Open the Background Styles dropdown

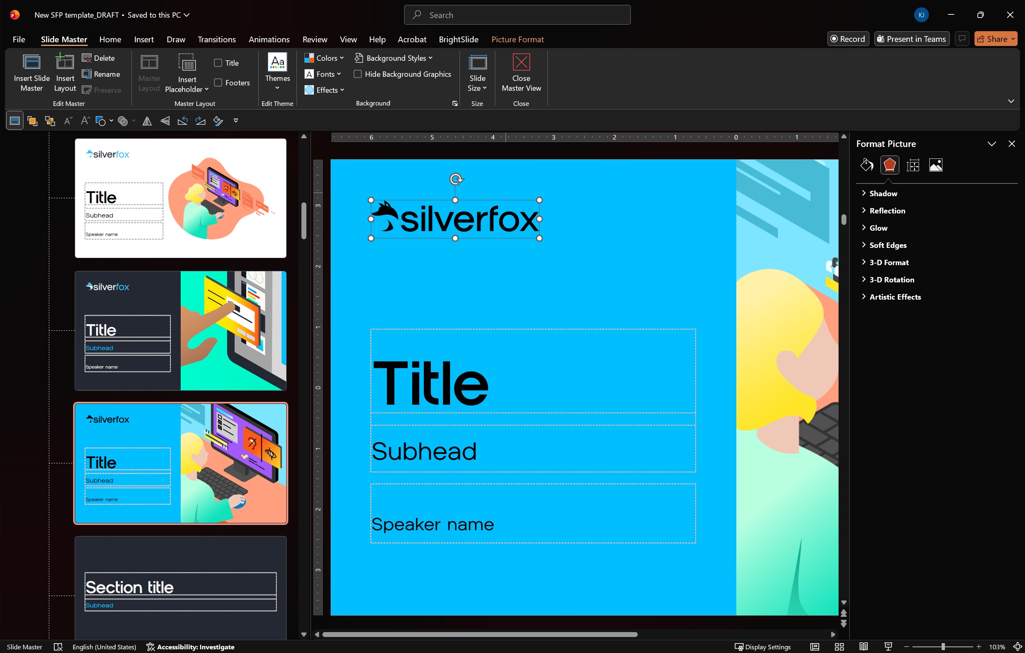tap(393, 58)
